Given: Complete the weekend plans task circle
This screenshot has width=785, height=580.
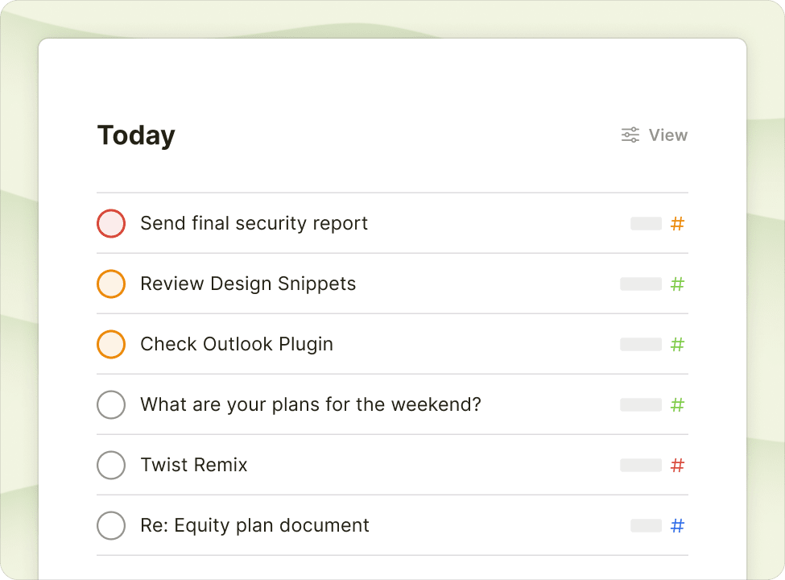Looking at the screenshot, I should pos(111,405).
